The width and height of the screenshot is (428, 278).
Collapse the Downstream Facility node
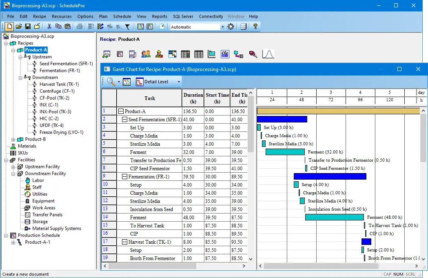(13, 173)
